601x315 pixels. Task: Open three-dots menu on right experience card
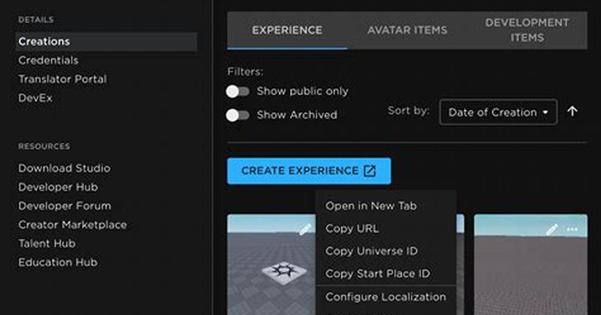[x=572, y=229]
